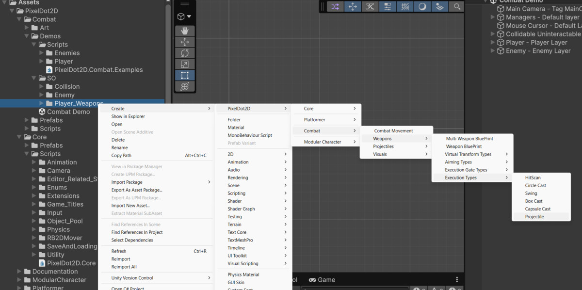The height and width of the screenshot is (290, 582).
Task: Expand Managers object in Hierarchy
Action: [493, 17]
